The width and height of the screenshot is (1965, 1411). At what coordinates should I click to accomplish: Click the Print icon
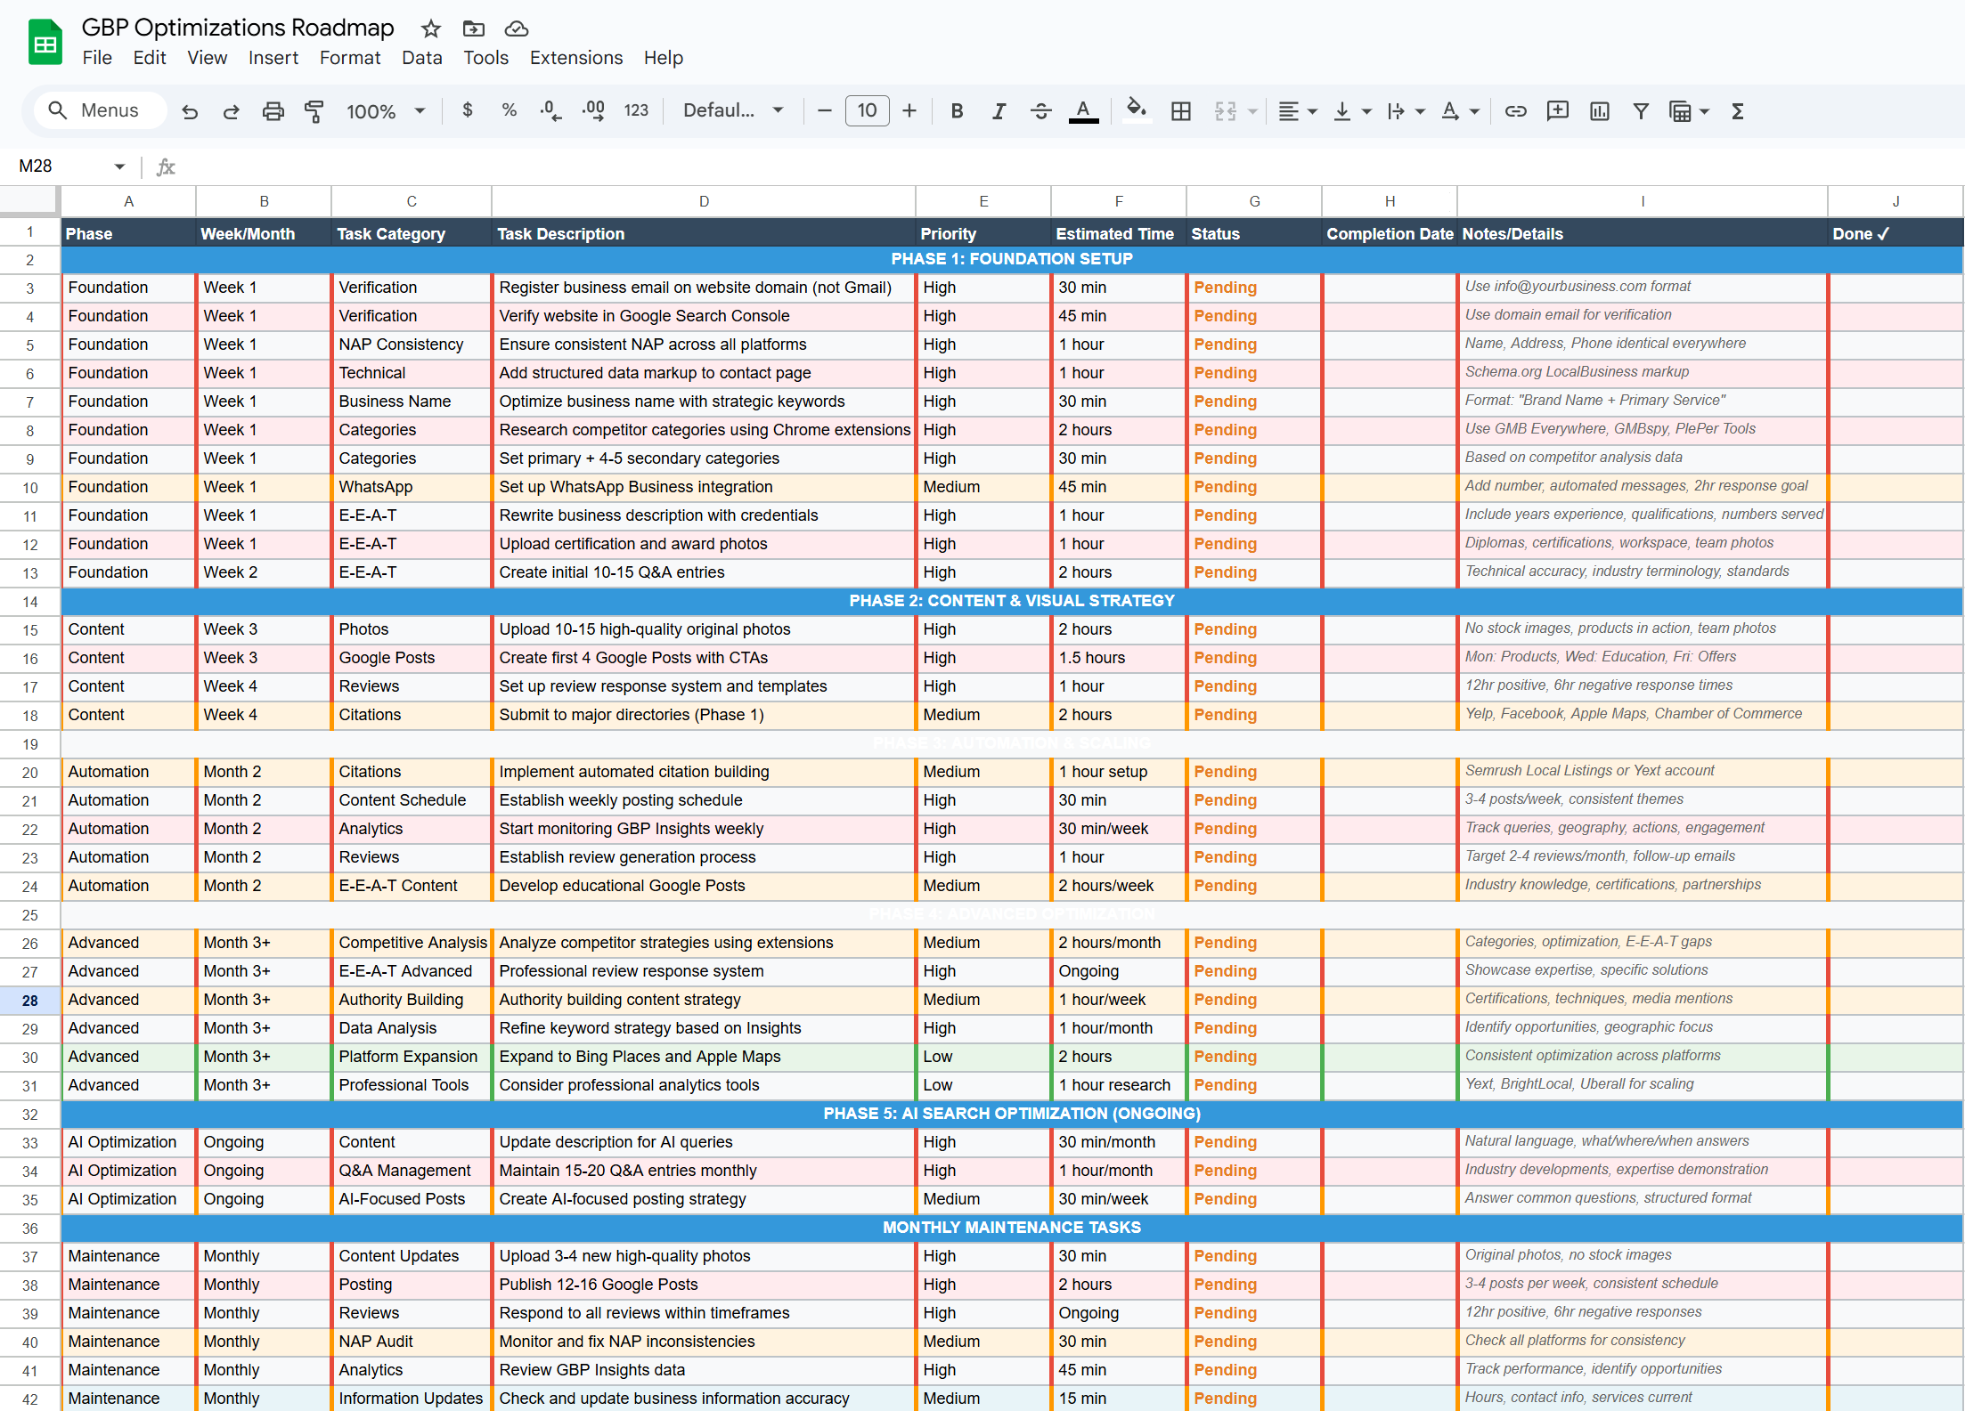(273, 111)
